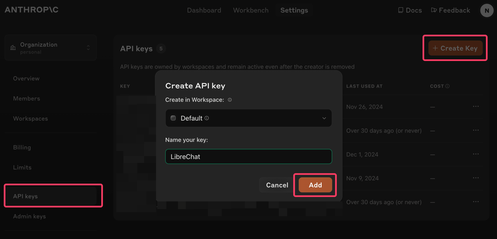Open the more options menu for Dec 1, 2024 key
This screenshot has height=239, width=497.
pos(476,154)
